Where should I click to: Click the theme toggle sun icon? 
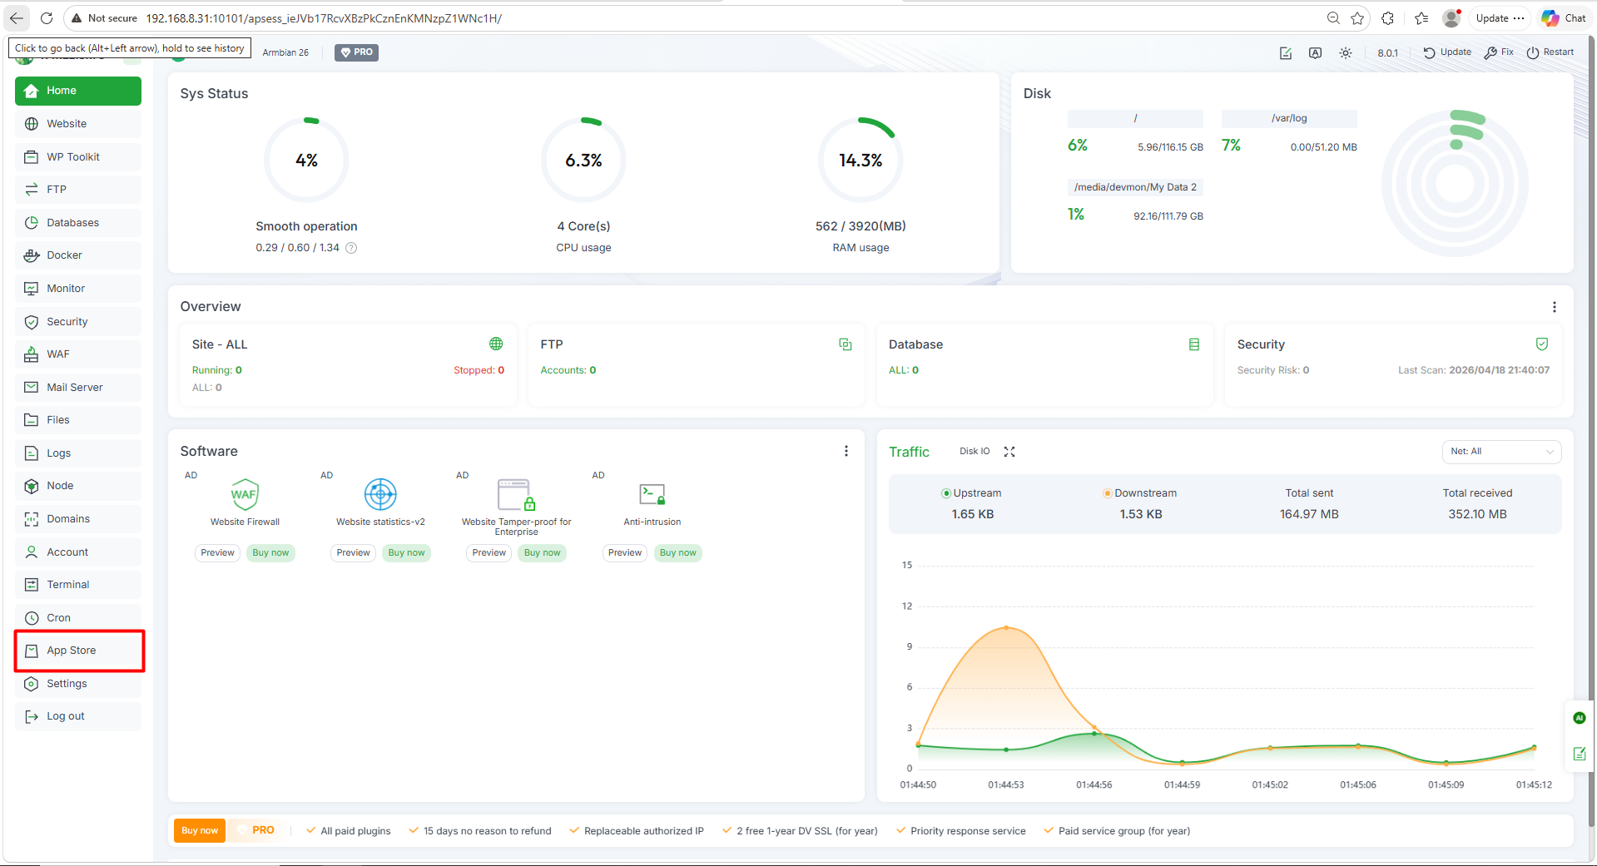1345,52
